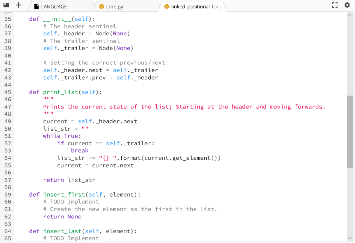This screenshot has width=355, height=243.
Task: Click line number 45 in gutter
Action: click(8, 92)
